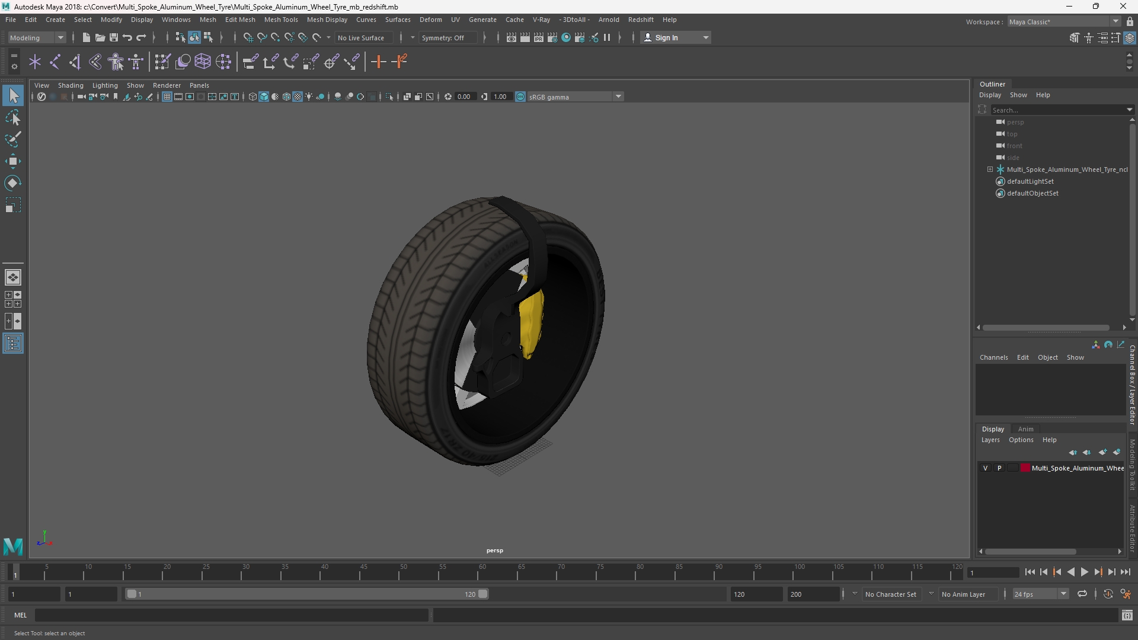Screen dimensions: 1138x640
Task: Open the Channels menu in Channel Box
Action: [x=993, y=357]
